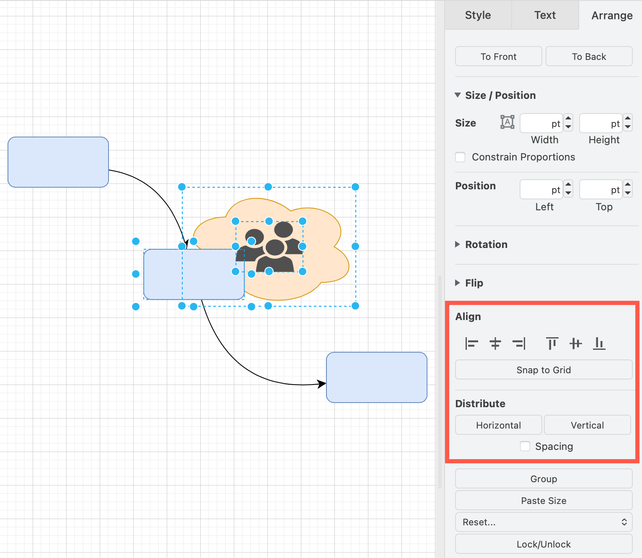Screen dimensions: 642x558
Task: Open the Arrange tab
Action: [612, 15]
